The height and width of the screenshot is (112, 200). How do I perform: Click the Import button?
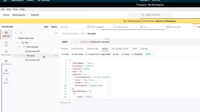(x=54, y=27)
